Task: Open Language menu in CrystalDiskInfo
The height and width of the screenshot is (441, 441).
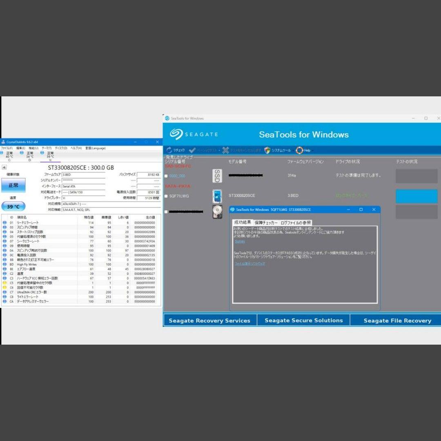Action: pos(95,148)
